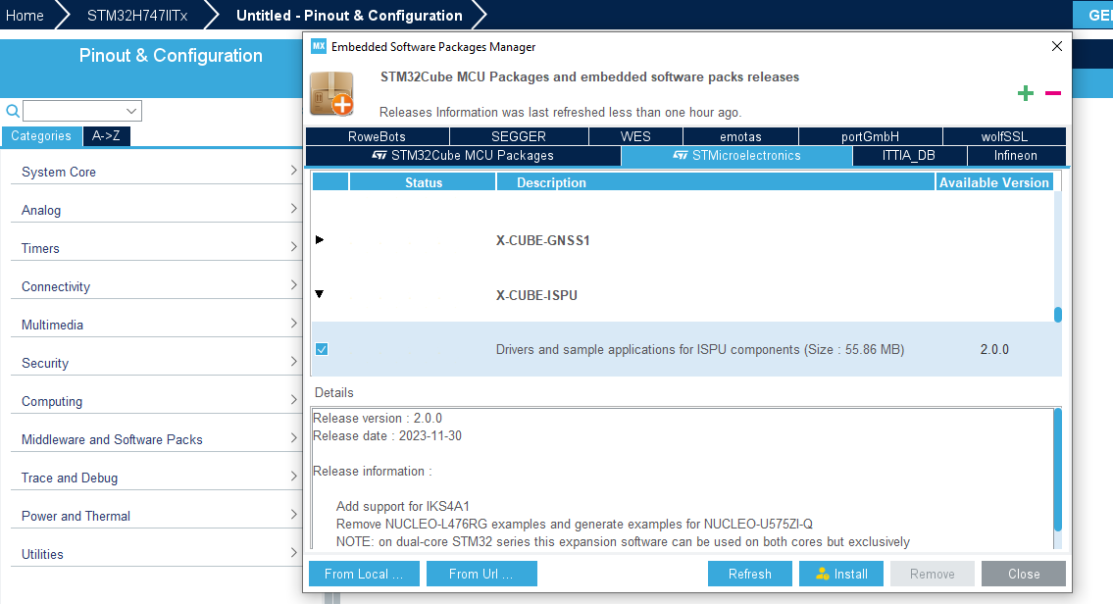Refresh the package releases list
1113x604 pixels.
[x=750, y=574]
